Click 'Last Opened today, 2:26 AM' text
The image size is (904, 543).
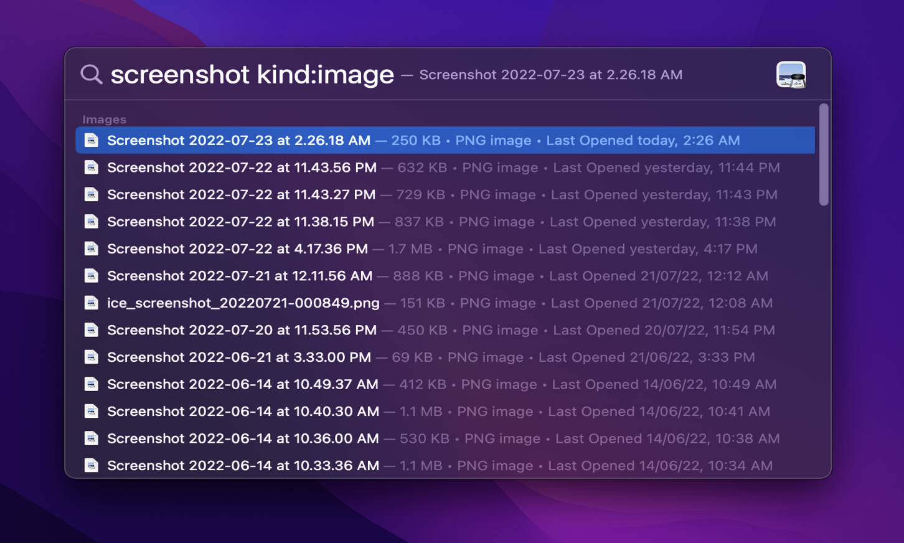(643, 141)
